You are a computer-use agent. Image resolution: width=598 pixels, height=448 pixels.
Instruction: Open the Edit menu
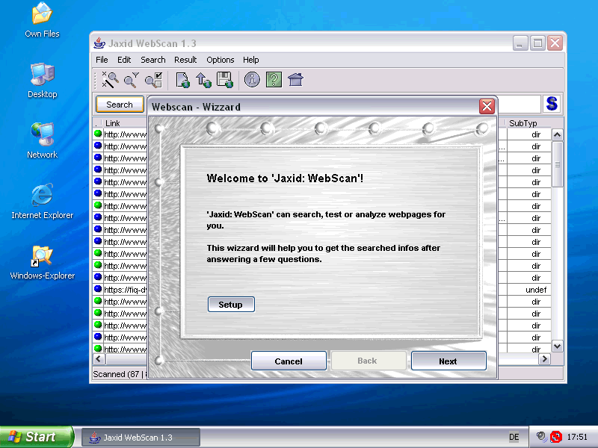124,60
